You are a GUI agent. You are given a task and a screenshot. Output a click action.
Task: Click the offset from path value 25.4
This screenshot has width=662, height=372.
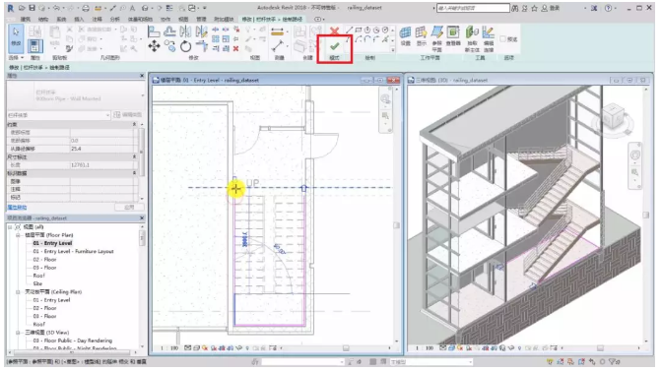[101, 149]
